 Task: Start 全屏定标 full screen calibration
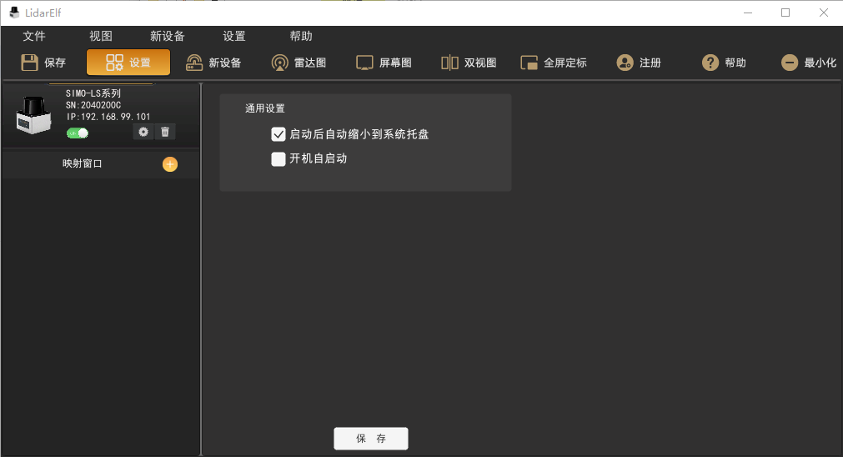[x=529, y=63]
